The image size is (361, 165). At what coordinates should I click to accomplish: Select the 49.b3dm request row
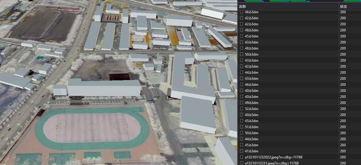299,103
